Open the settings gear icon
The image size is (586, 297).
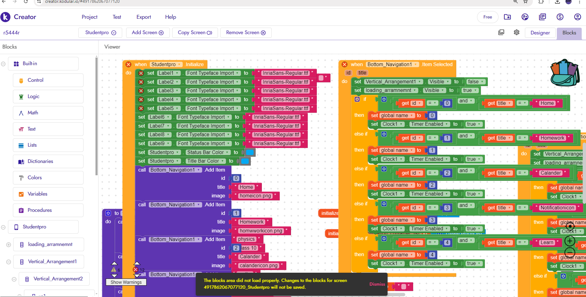[x=517, y=33]
